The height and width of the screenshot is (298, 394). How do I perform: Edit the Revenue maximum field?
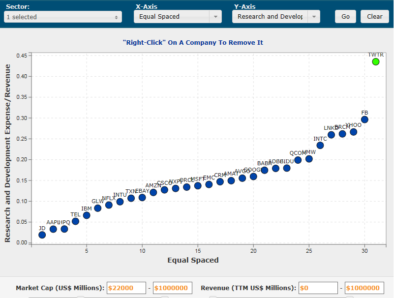point(364,288)
